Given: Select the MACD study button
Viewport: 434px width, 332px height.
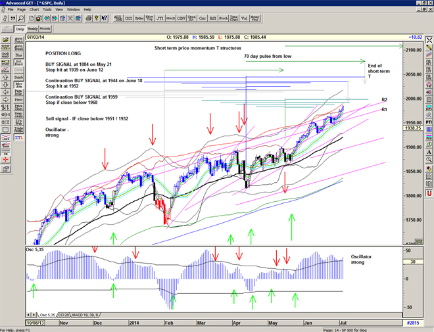Looking at the screenshot, I should (170, 18).
